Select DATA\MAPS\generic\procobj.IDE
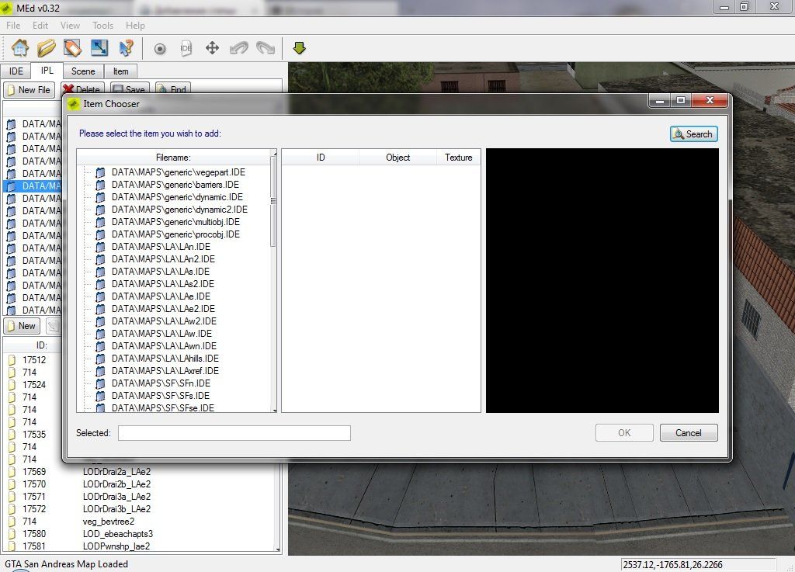 [176, 234]
